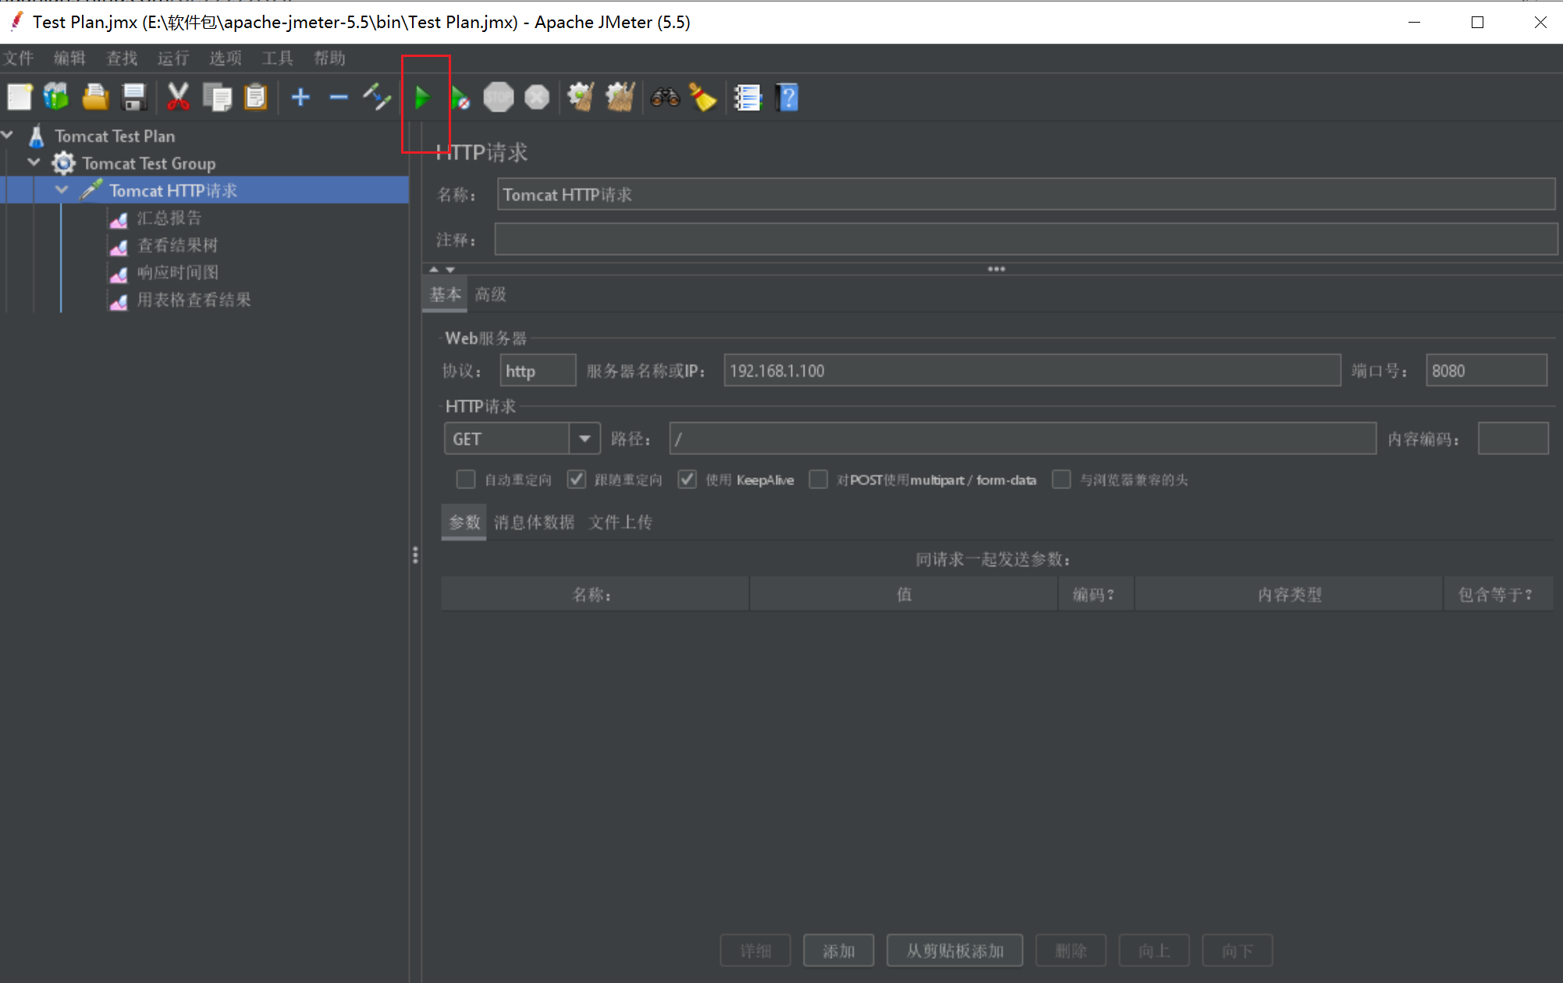The width and height of the screenshot is (1563, 983).
Task: Click the 协议 field showing http
Action: tap(538, 371)
